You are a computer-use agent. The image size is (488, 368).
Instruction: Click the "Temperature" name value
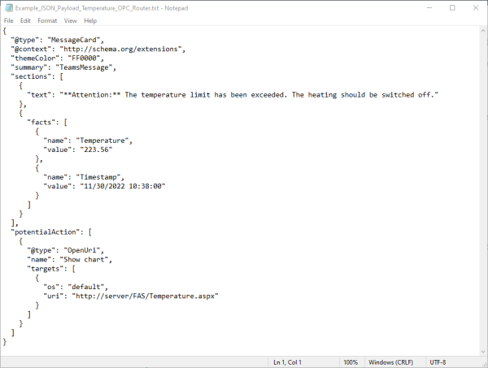[102, 141]
